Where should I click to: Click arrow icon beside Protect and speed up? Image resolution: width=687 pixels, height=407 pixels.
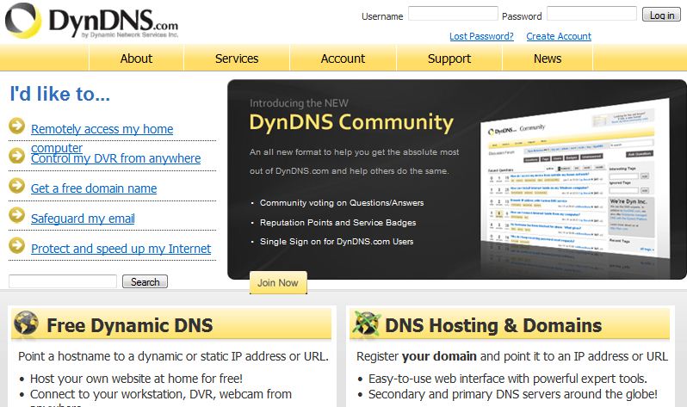click(x=17, y=245)
